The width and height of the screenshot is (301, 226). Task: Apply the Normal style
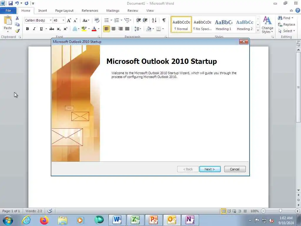click(x=181, y=25)
